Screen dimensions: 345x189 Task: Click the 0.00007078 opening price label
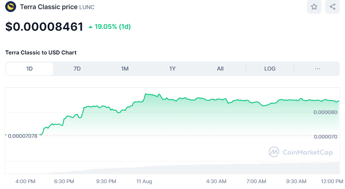tap(23, 136)
